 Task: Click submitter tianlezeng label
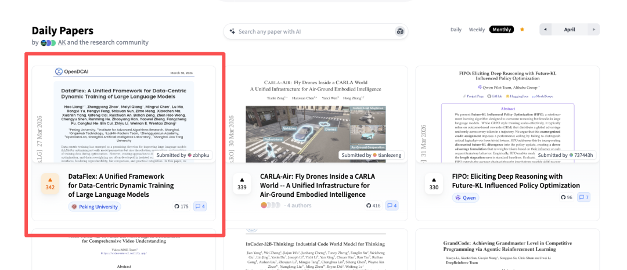point(371,155)
